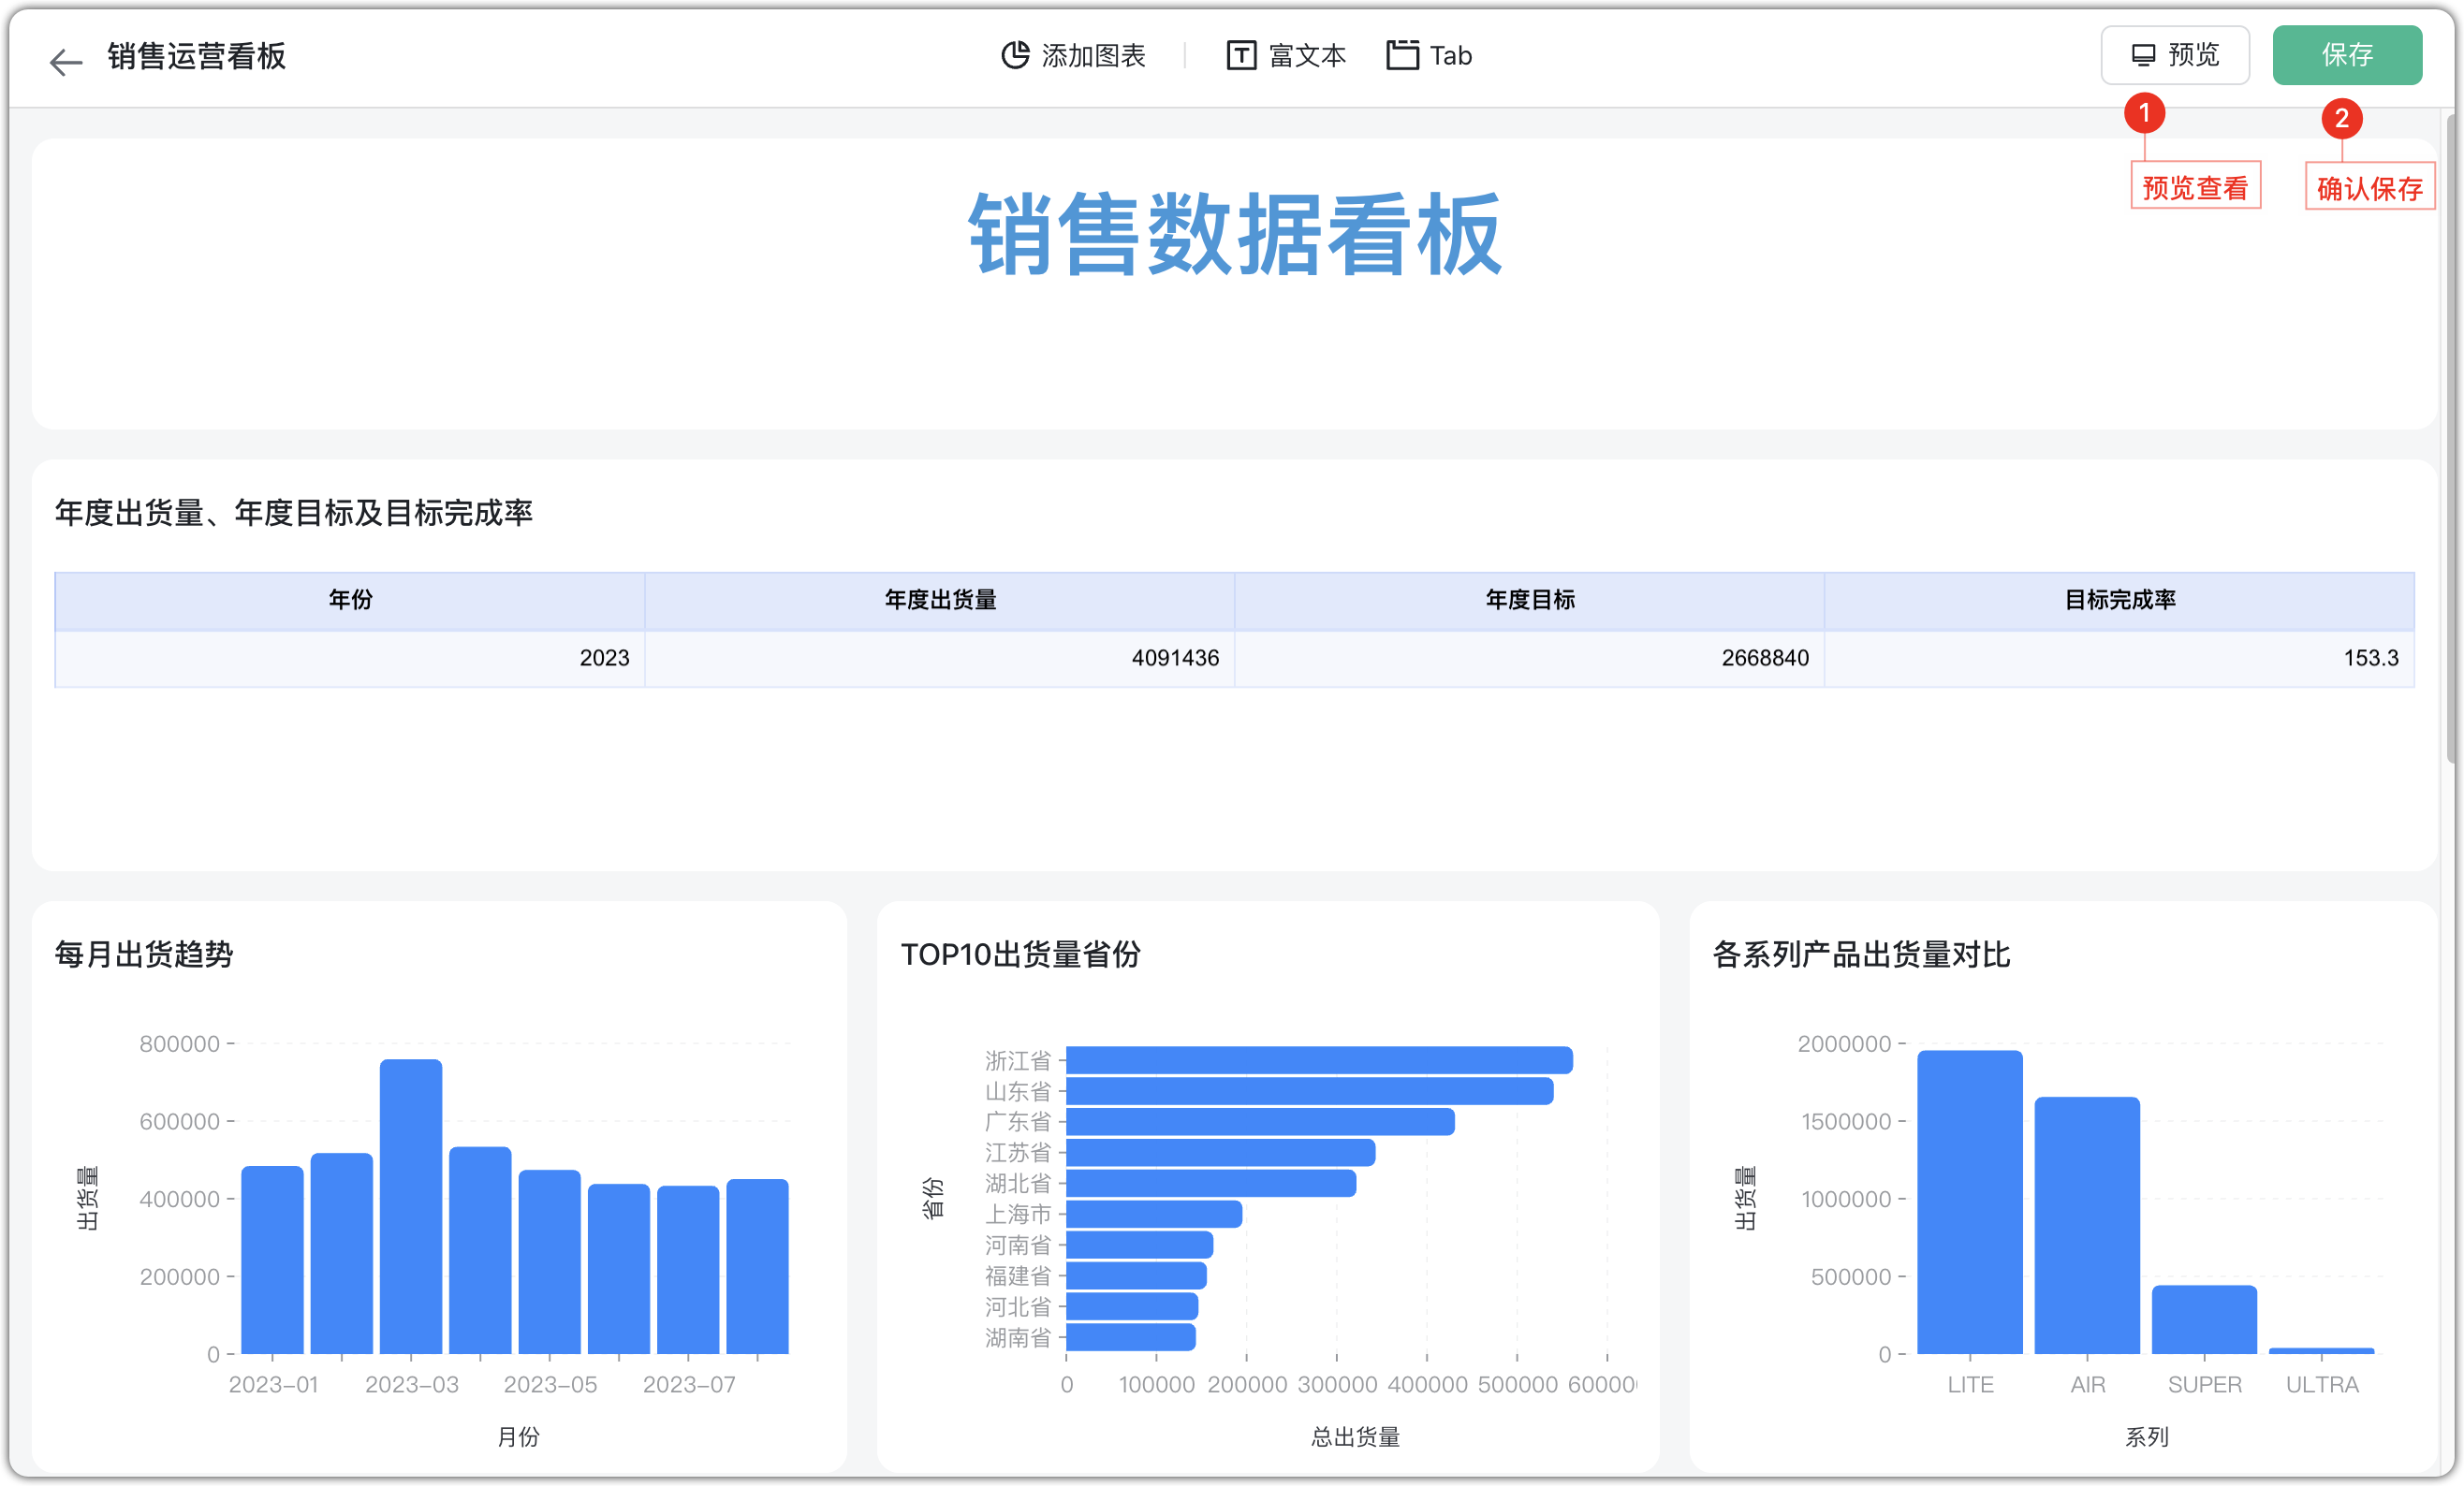Click the monitor icon on the Preview button
The height and width of the screenshot is (1486, 2464).
[x=2143, y=55]
